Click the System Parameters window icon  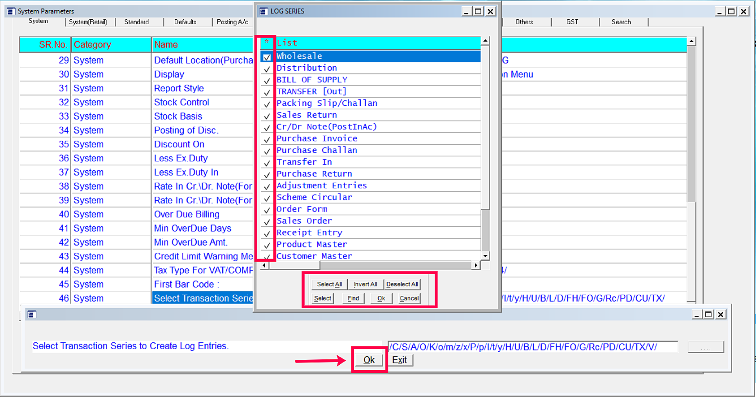(11, 11)
